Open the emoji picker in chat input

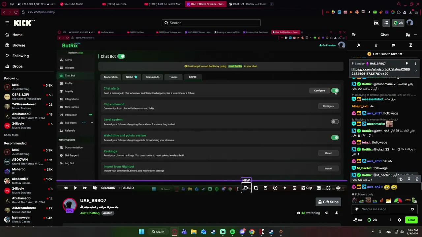pos(412,209)
